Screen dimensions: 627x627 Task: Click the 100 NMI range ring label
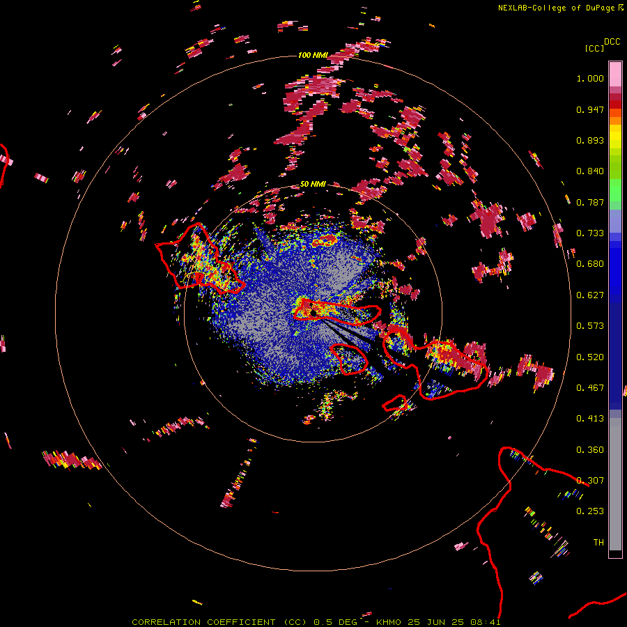(x=313, y=55)
